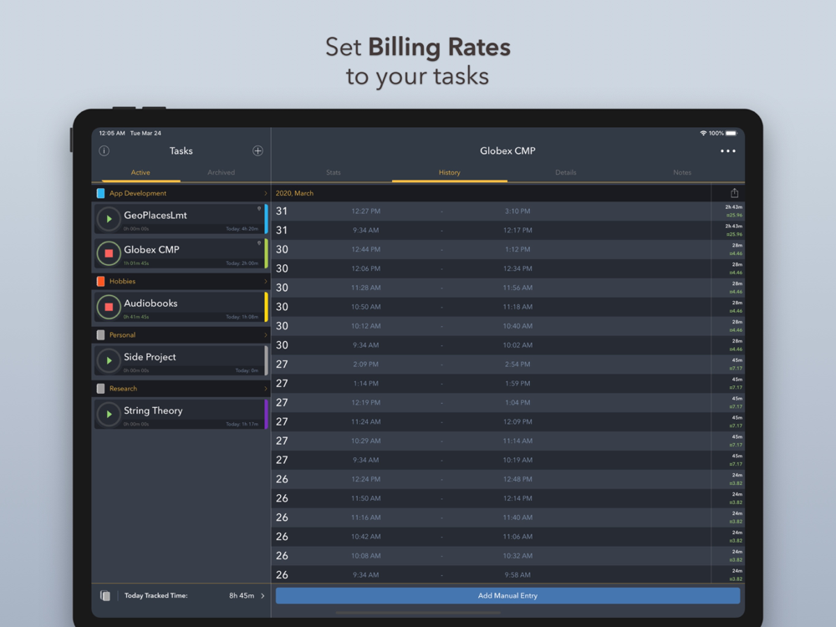Open the 26 entry starting 11:16 AM
The width and height of the screenshot is (836, 627).
(x=507, y=517)
